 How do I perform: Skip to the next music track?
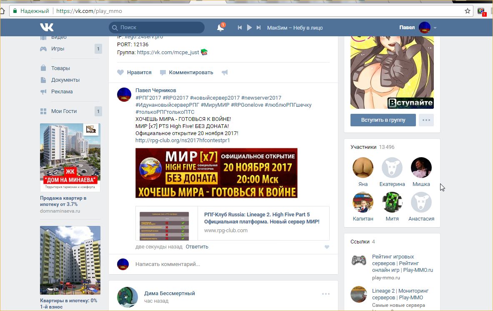click(x=258, y=28)
